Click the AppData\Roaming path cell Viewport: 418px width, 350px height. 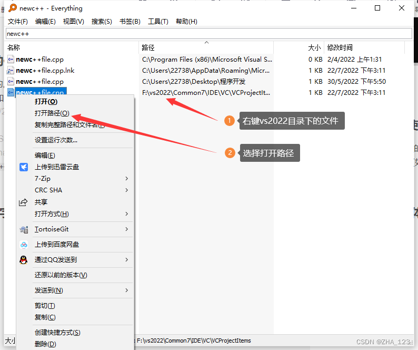pos(206,71)
